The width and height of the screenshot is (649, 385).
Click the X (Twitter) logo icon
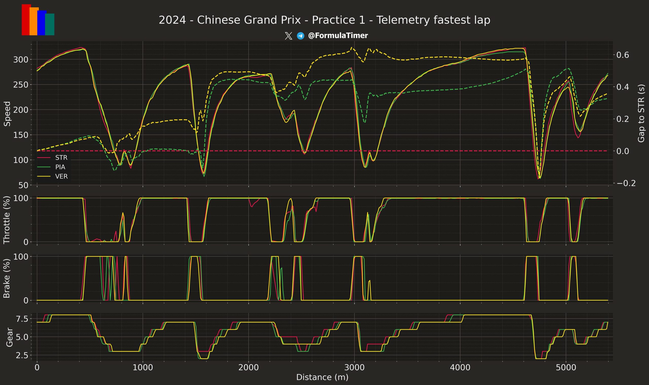[288, 36]
